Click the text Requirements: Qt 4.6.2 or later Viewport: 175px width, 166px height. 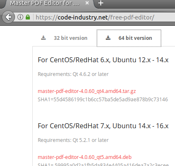[x=73, y=74]
